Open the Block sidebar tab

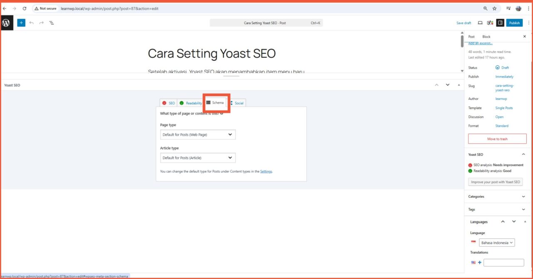486,37
